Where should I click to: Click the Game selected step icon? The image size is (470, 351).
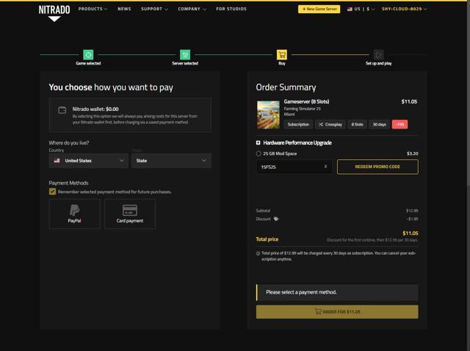tap(88, 55)
